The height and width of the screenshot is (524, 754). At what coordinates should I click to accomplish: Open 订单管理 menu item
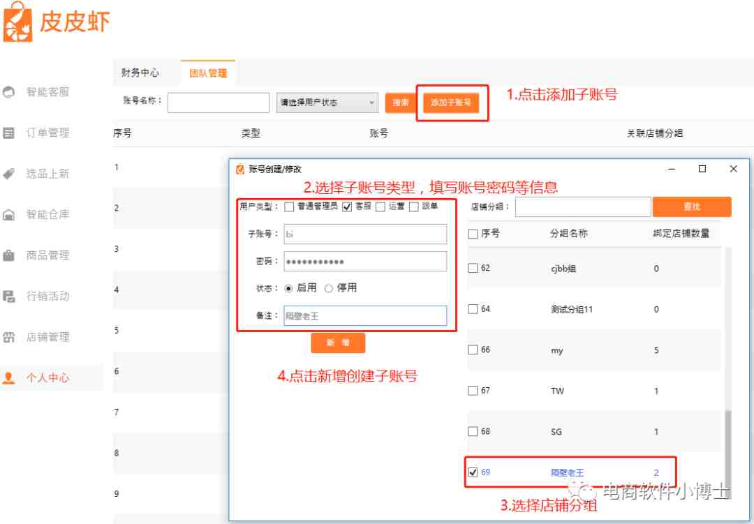(x=47, y=133)
